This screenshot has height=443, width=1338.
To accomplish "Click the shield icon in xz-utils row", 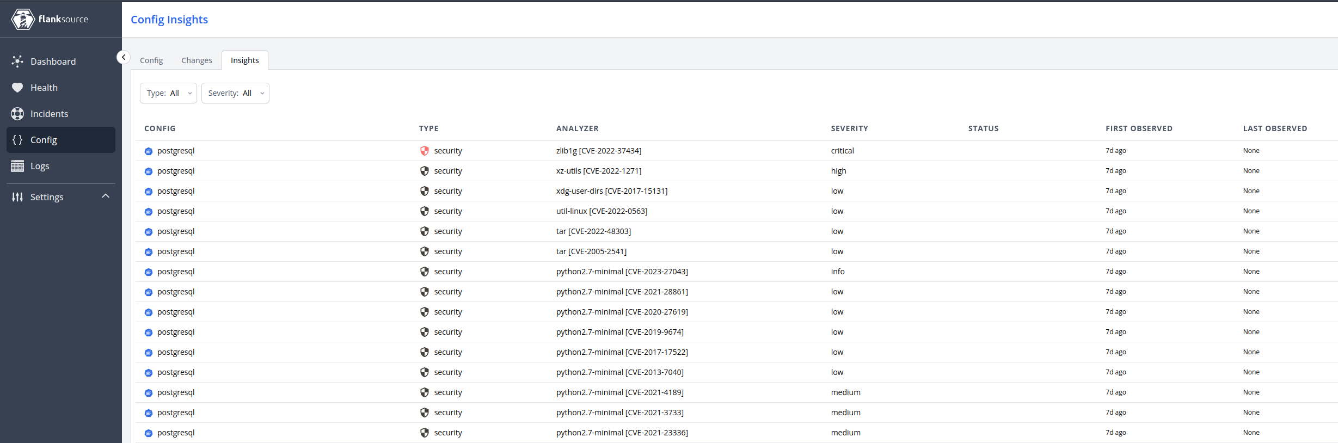I will [x=425, y=171].
